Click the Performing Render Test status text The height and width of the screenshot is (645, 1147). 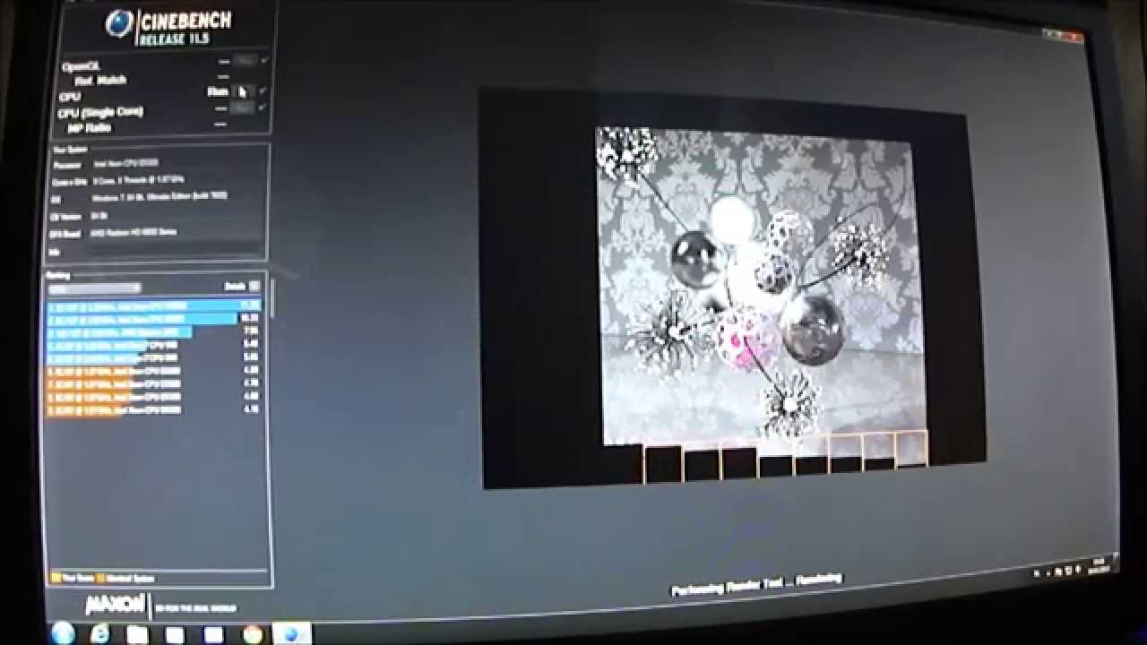[x=757, y=585]
